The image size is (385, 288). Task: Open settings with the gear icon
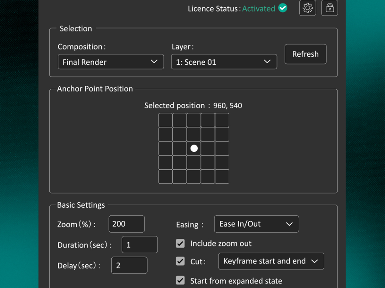(307, 8)
